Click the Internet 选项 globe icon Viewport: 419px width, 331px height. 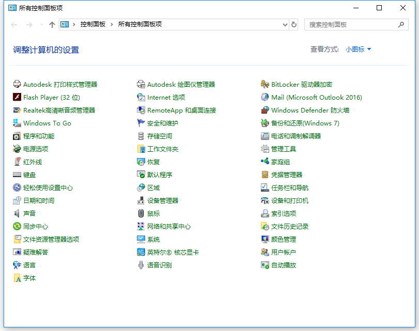(x=141, y=97)
